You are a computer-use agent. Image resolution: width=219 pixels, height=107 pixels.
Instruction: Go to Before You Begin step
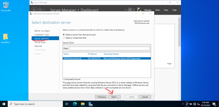(x=42, y=31)
